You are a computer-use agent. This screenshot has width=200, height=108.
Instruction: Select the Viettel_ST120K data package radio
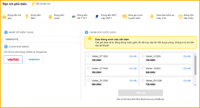point(89,56)
